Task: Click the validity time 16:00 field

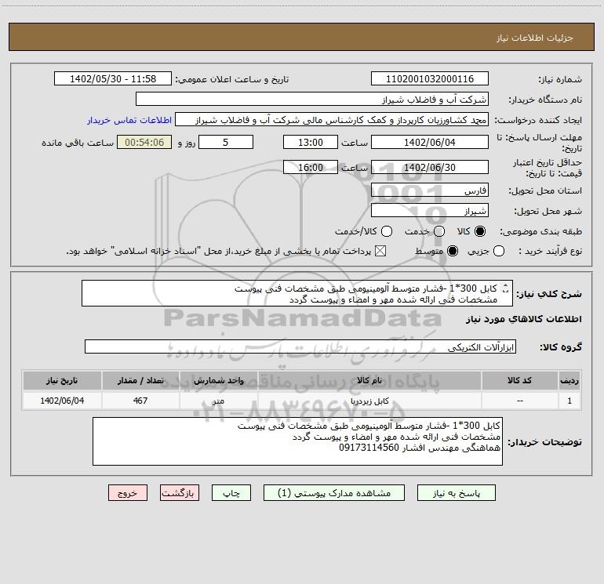Action: [311, 168]
